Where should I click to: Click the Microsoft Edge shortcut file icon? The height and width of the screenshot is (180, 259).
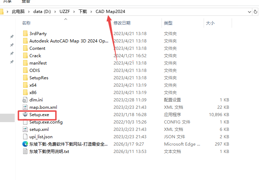click(x=25, y=144)
